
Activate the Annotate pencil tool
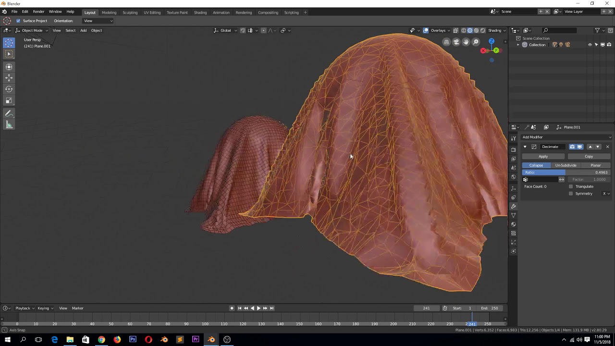pyautogui.click(x=9, y=113)
